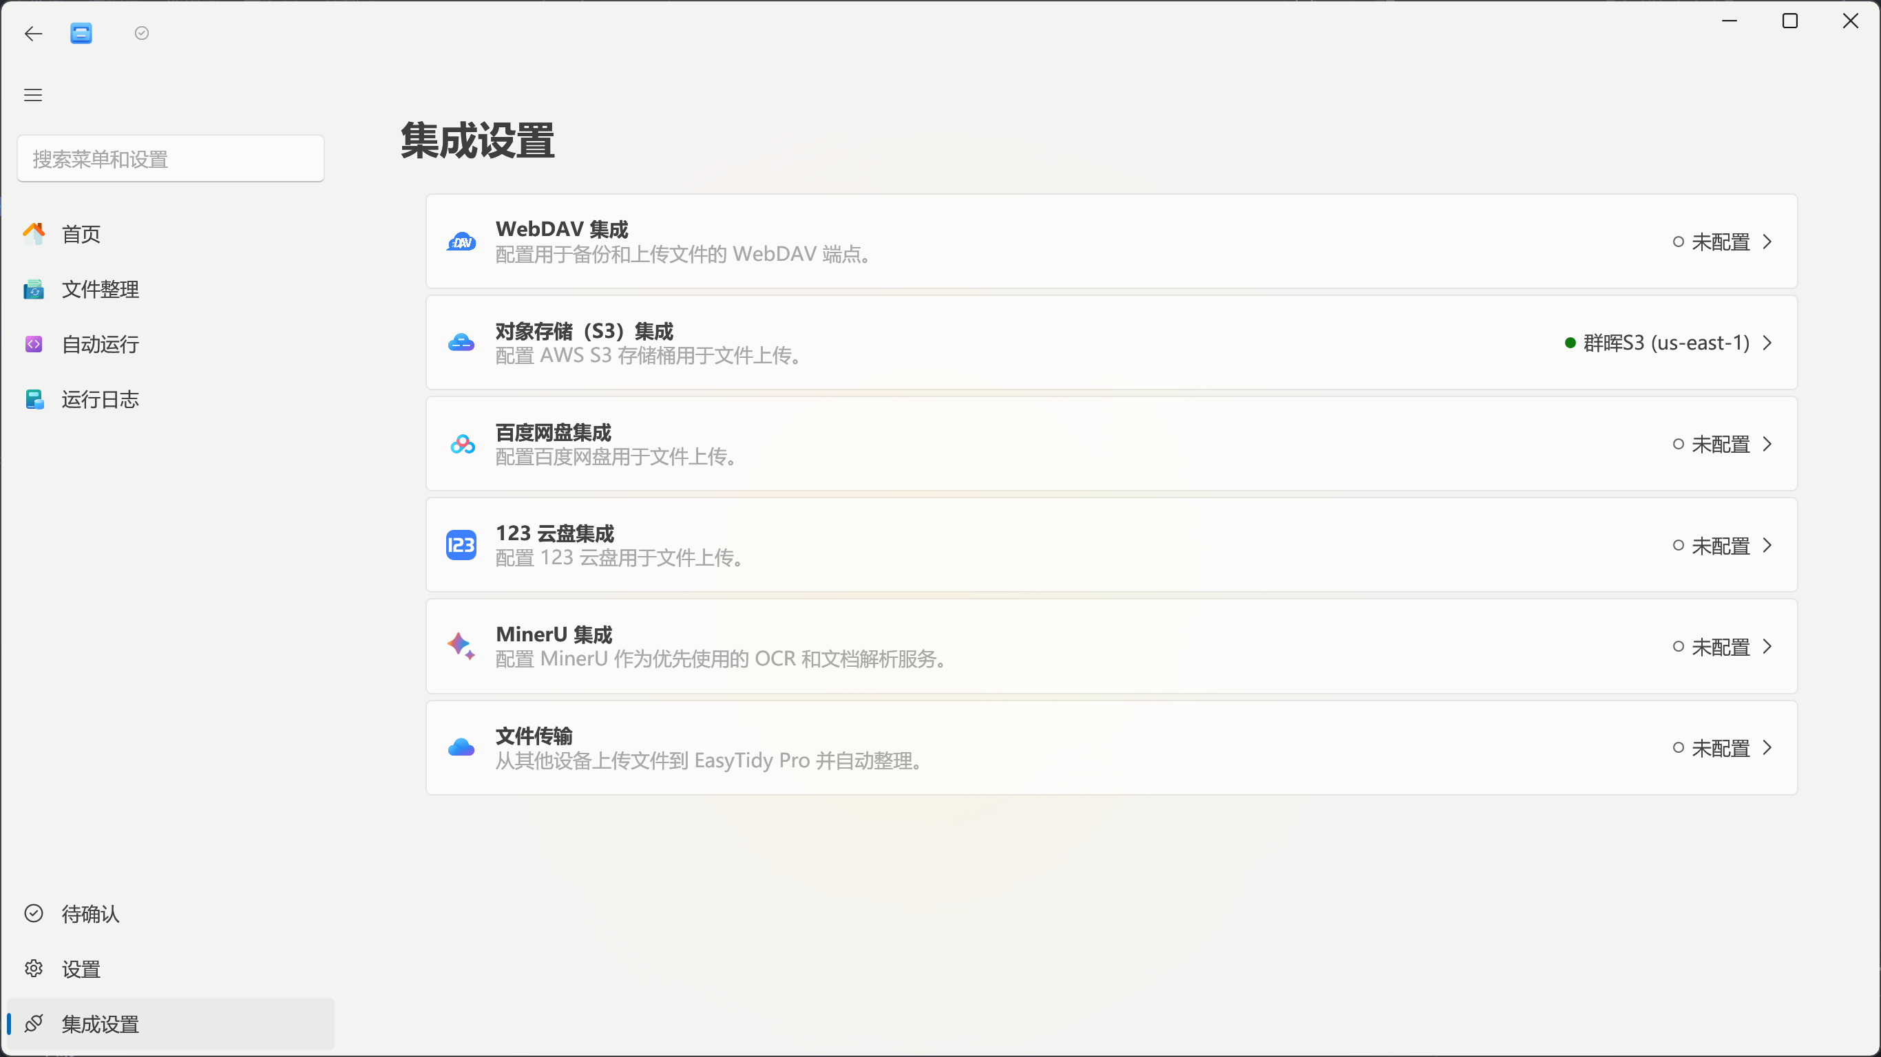1881x1057 pixels.
Task: Expand the 百度网盘集成 row chevron
Action: tap(1768, 444)
